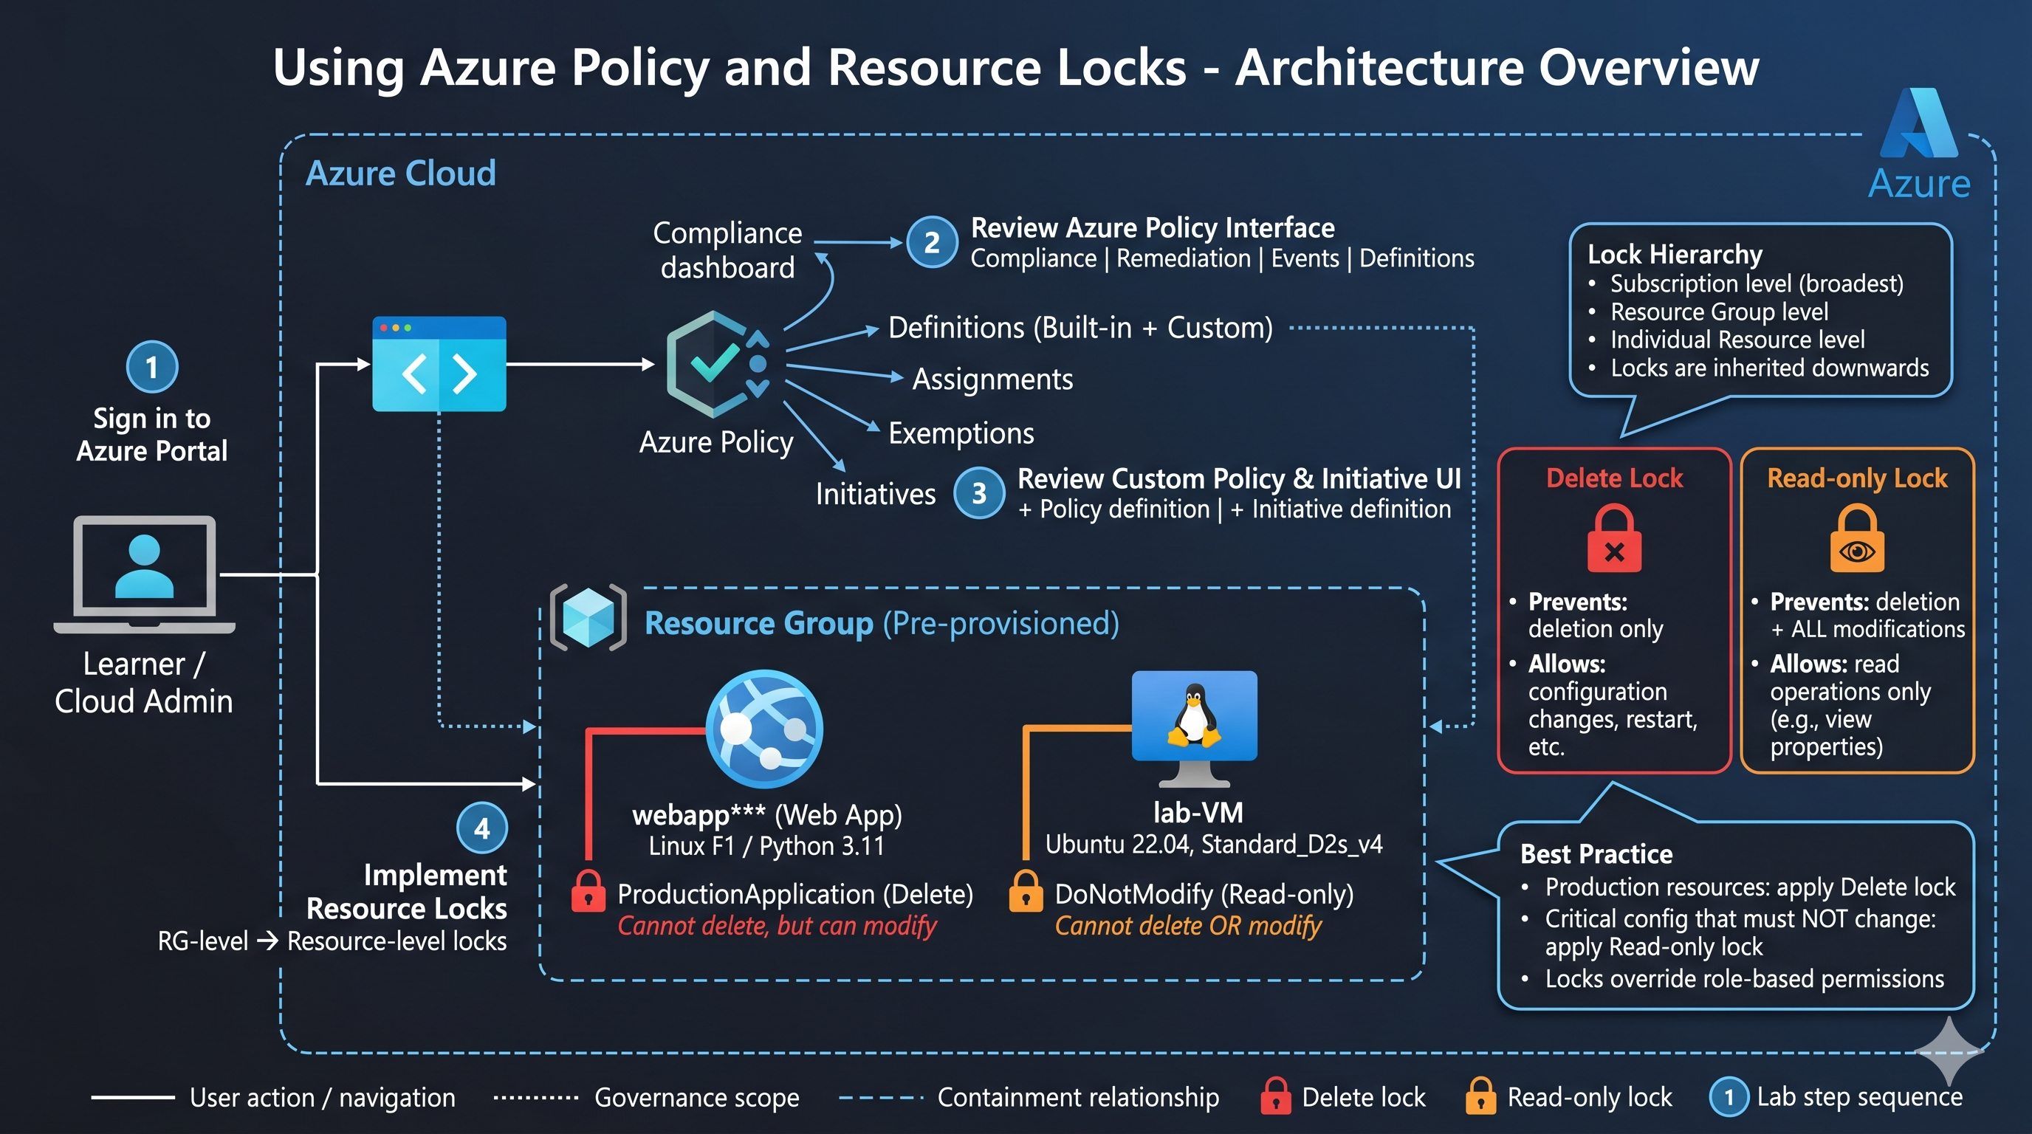2032x1134 pixels.
Task: Click red padlock beside ProductionApplication
Action: [588, 891]
